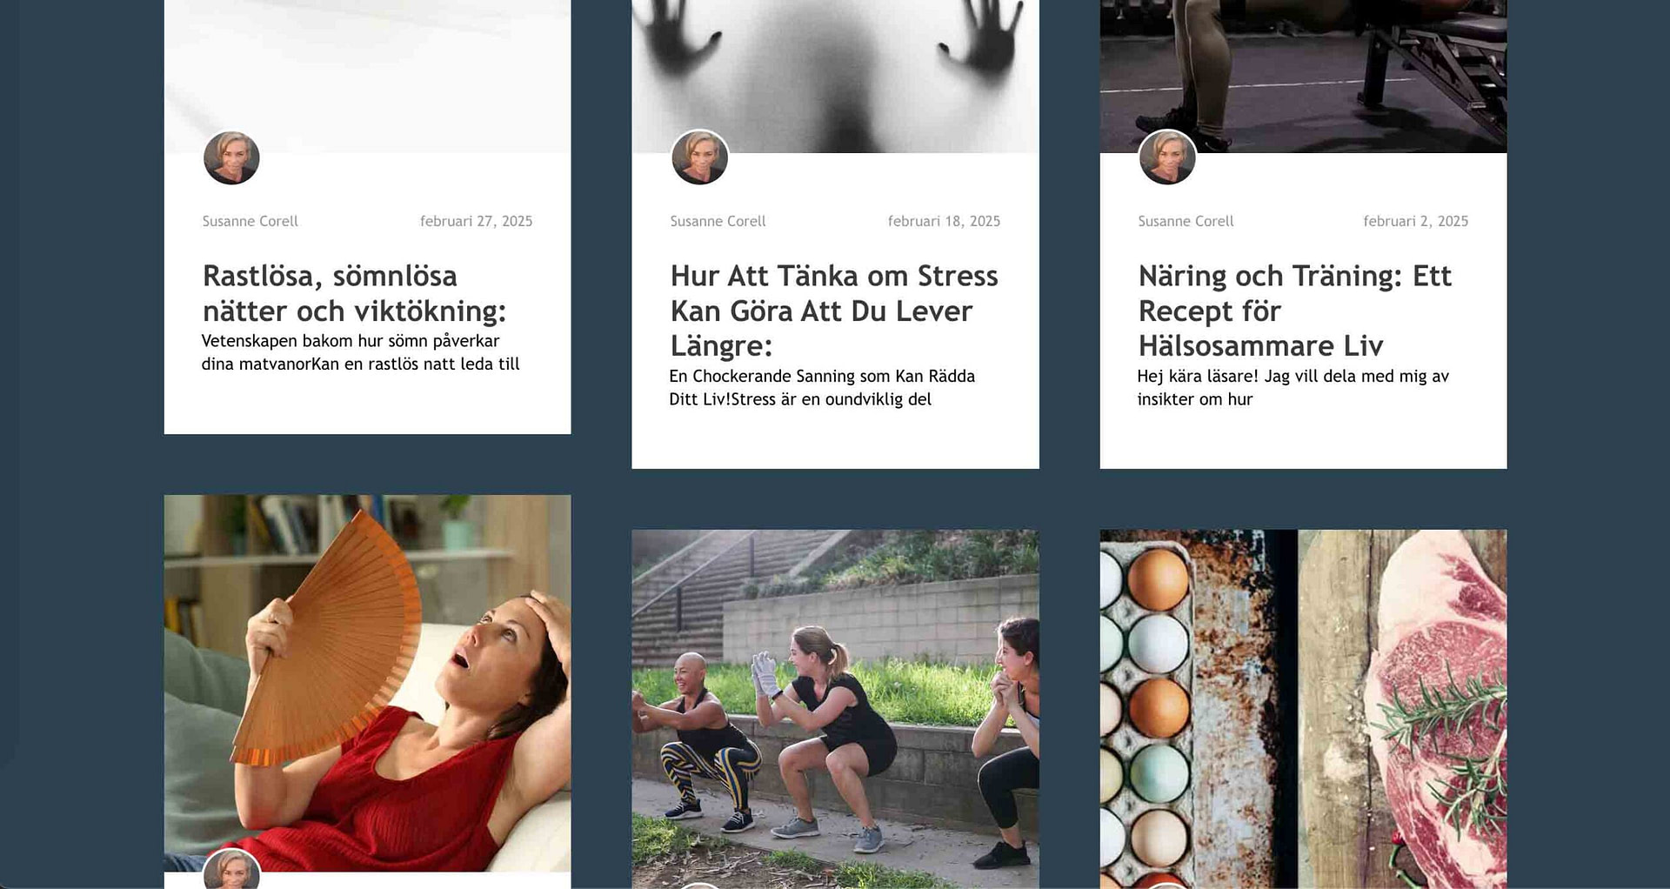Click date februari 18, 2025
This screenshot has height=889, width=1670.
(944, 221)
